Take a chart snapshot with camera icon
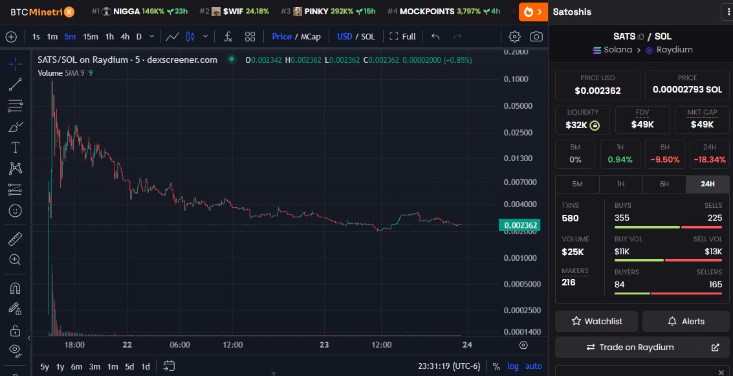The image size is (733, 376). (536, 36)
